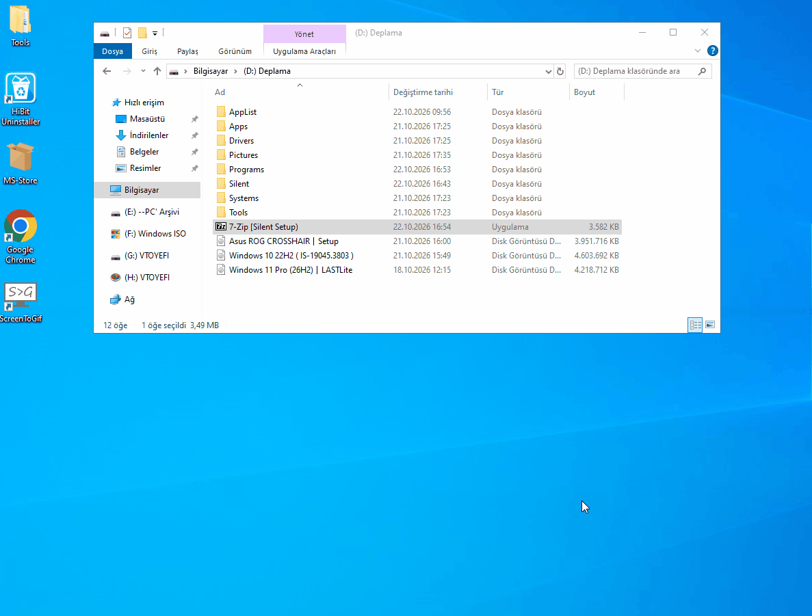Viewport: 812px width, 616px height.
Task: Sort by the Boyut column header
Action: pyautogui.click(x=597, y=92)
